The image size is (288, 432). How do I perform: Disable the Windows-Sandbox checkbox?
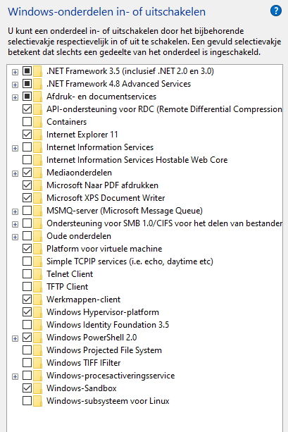point(27,388)
